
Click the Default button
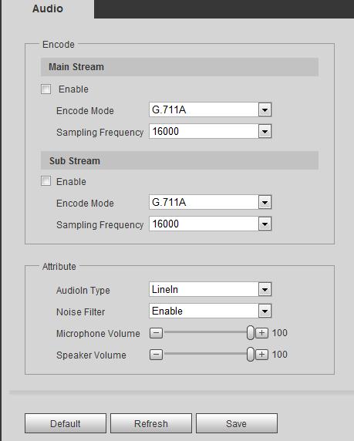66,423
